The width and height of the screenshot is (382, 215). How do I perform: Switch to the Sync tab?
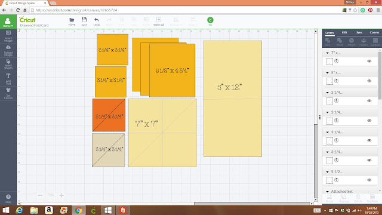[x=359, y=32]
